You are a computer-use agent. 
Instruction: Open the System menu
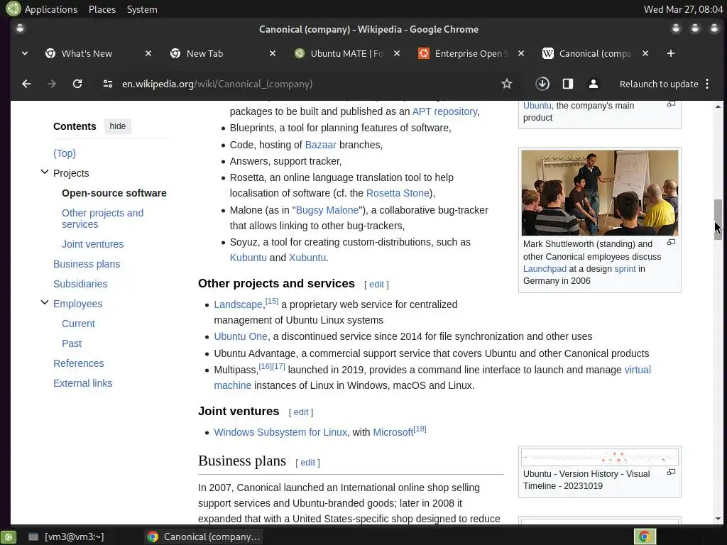click(142, 9)
